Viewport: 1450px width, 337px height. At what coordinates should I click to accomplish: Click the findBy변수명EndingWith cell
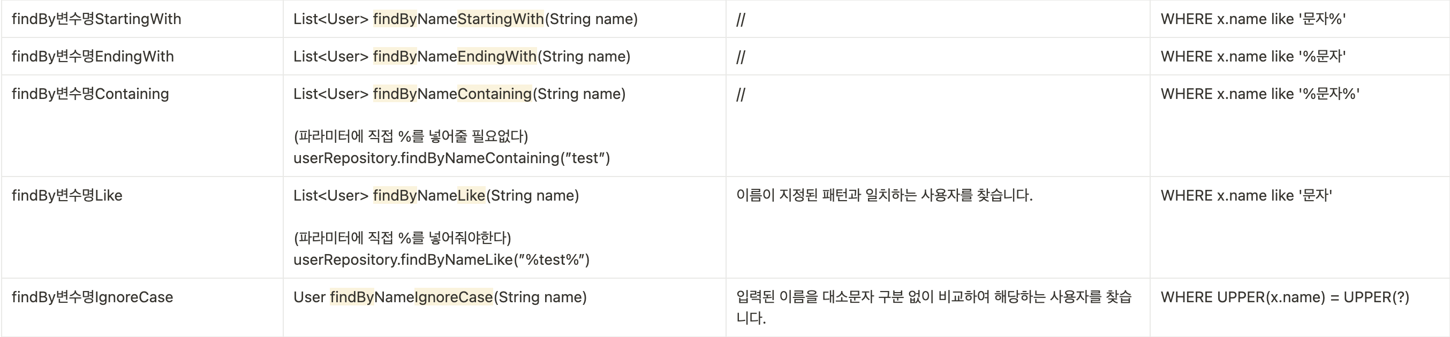point(142,56)
